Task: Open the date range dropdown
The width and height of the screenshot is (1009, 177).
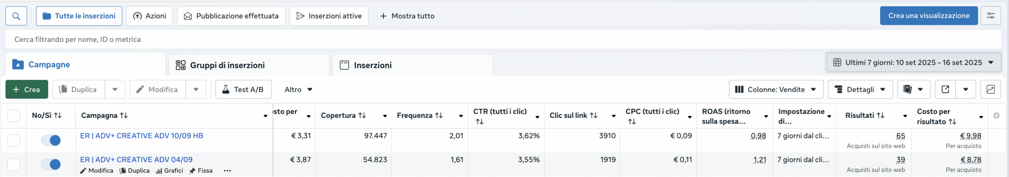Action: [913, 63]
